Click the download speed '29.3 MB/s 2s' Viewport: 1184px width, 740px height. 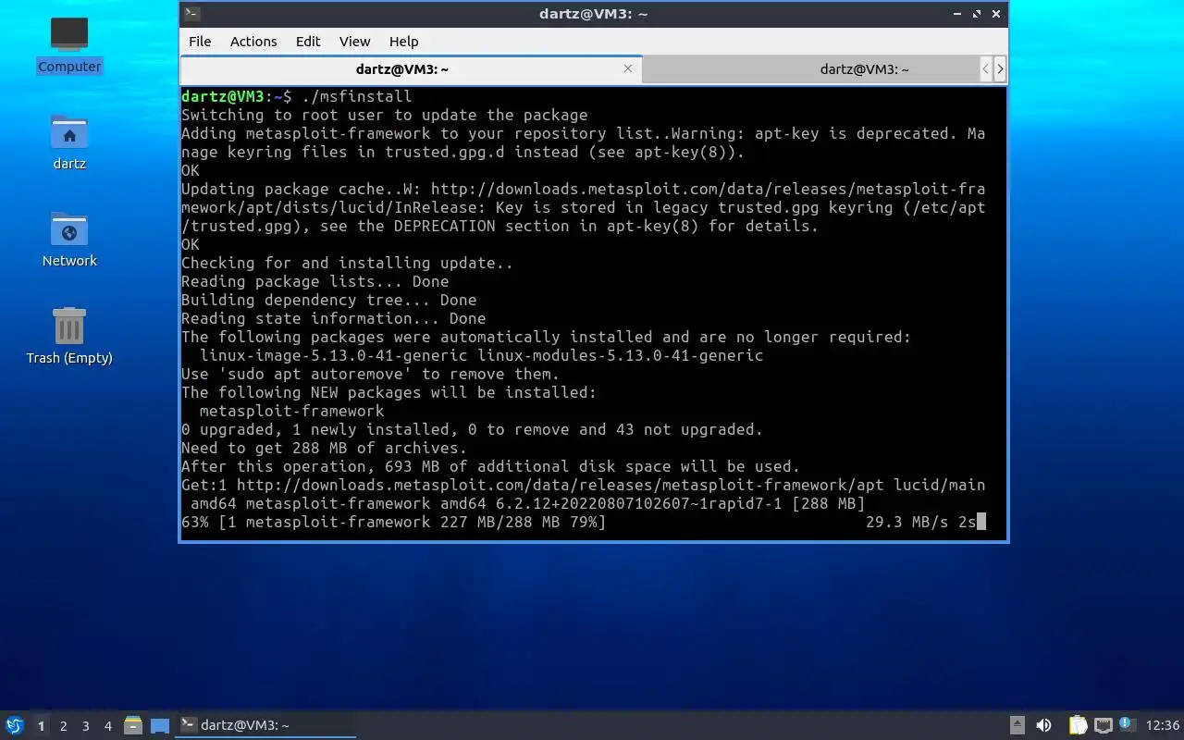(921, 522)
